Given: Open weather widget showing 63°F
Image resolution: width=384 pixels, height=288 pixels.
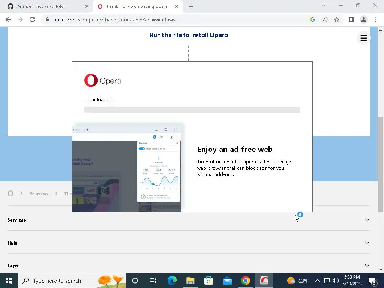Looking at the screenshot, I should pos(298,280).
